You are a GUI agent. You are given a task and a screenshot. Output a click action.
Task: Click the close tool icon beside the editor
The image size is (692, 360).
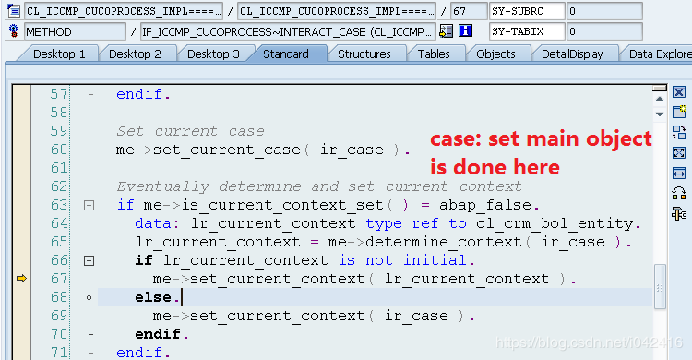pos(679,92)
